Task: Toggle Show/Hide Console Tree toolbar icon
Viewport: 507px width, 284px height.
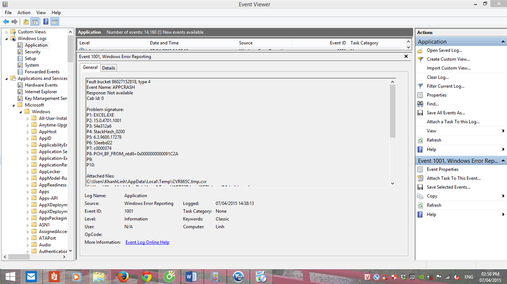Action: pos(35,22)
